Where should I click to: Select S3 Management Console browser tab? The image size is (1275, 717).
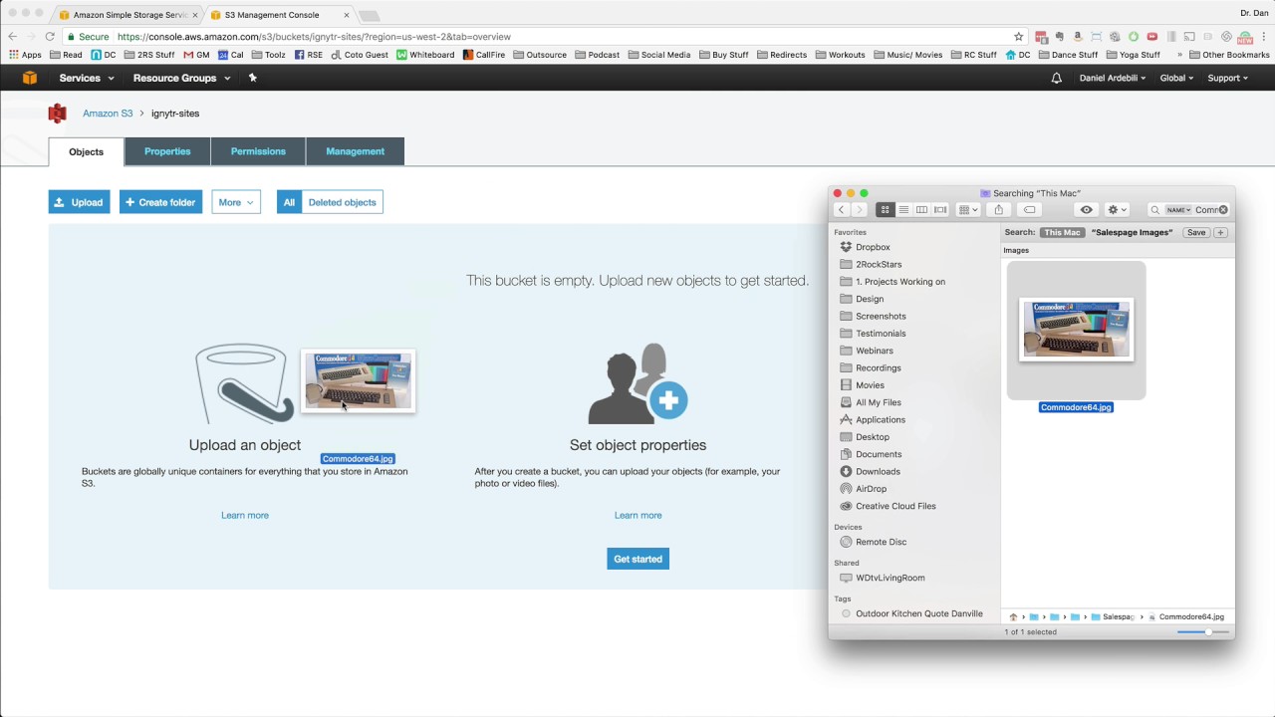click(279, 15)
